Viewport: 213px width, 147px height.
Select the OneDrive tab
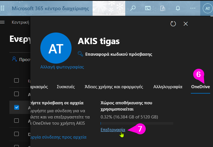[201, 87]
